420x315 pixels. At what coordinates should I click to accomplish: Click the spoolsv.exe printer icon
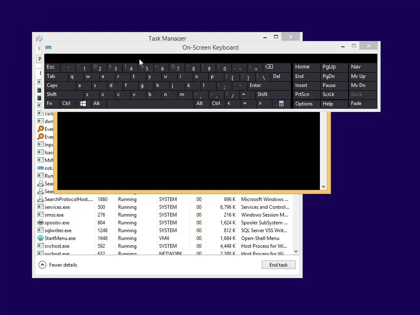(x=41, y=222)
